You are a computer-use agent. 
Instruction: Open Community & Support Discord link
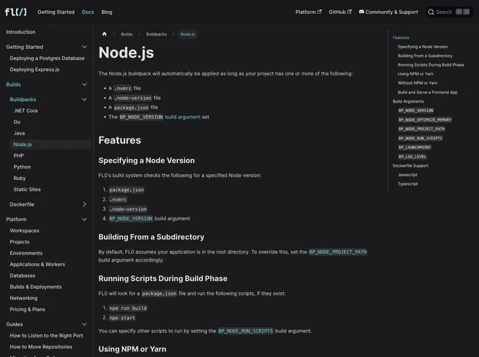point(388,12)
